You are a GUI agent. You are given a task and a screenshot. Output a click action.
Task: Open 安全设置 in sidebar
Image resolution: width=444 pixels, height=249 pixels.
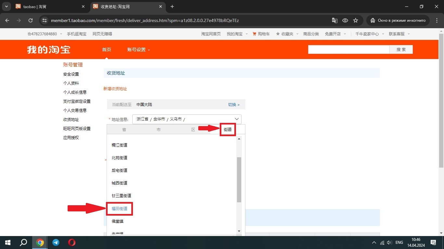point(71,74)
